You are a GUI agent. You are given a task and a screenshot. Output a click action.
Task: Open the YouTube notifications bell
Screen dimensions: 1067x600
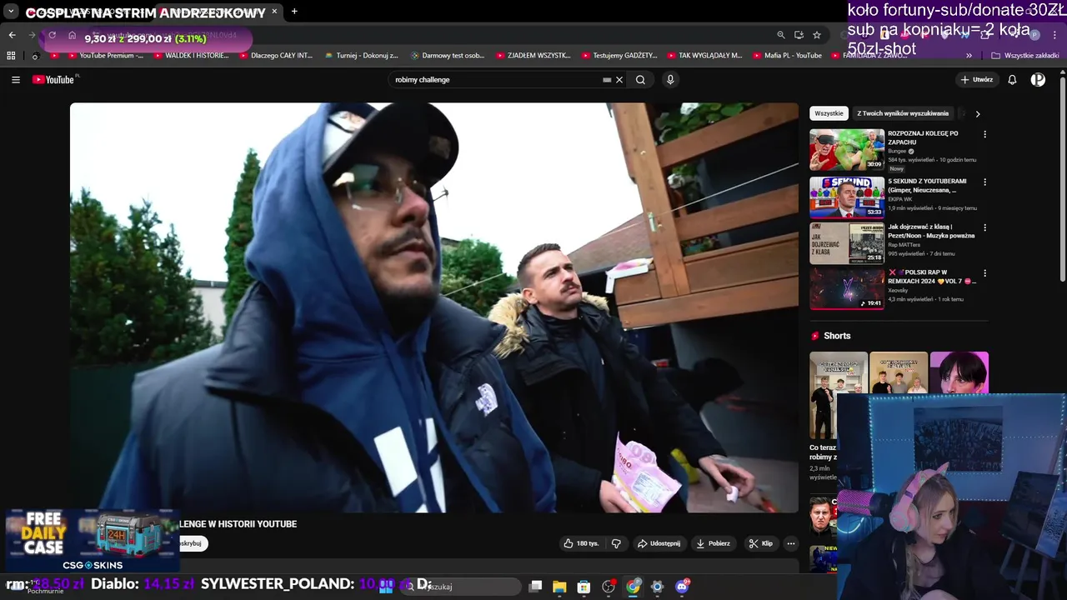coord(1012,80)
